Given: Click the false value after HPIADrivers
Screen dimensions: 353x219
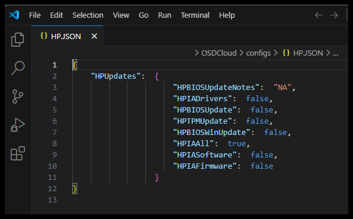Looking at the screenshot, I should (257, 99).
